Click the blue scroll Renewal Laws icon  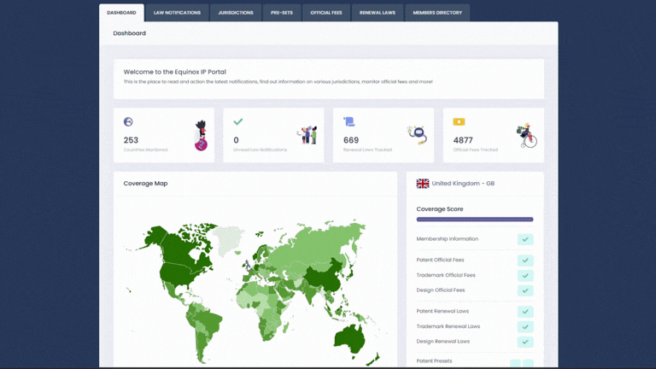tap(349, 122)
